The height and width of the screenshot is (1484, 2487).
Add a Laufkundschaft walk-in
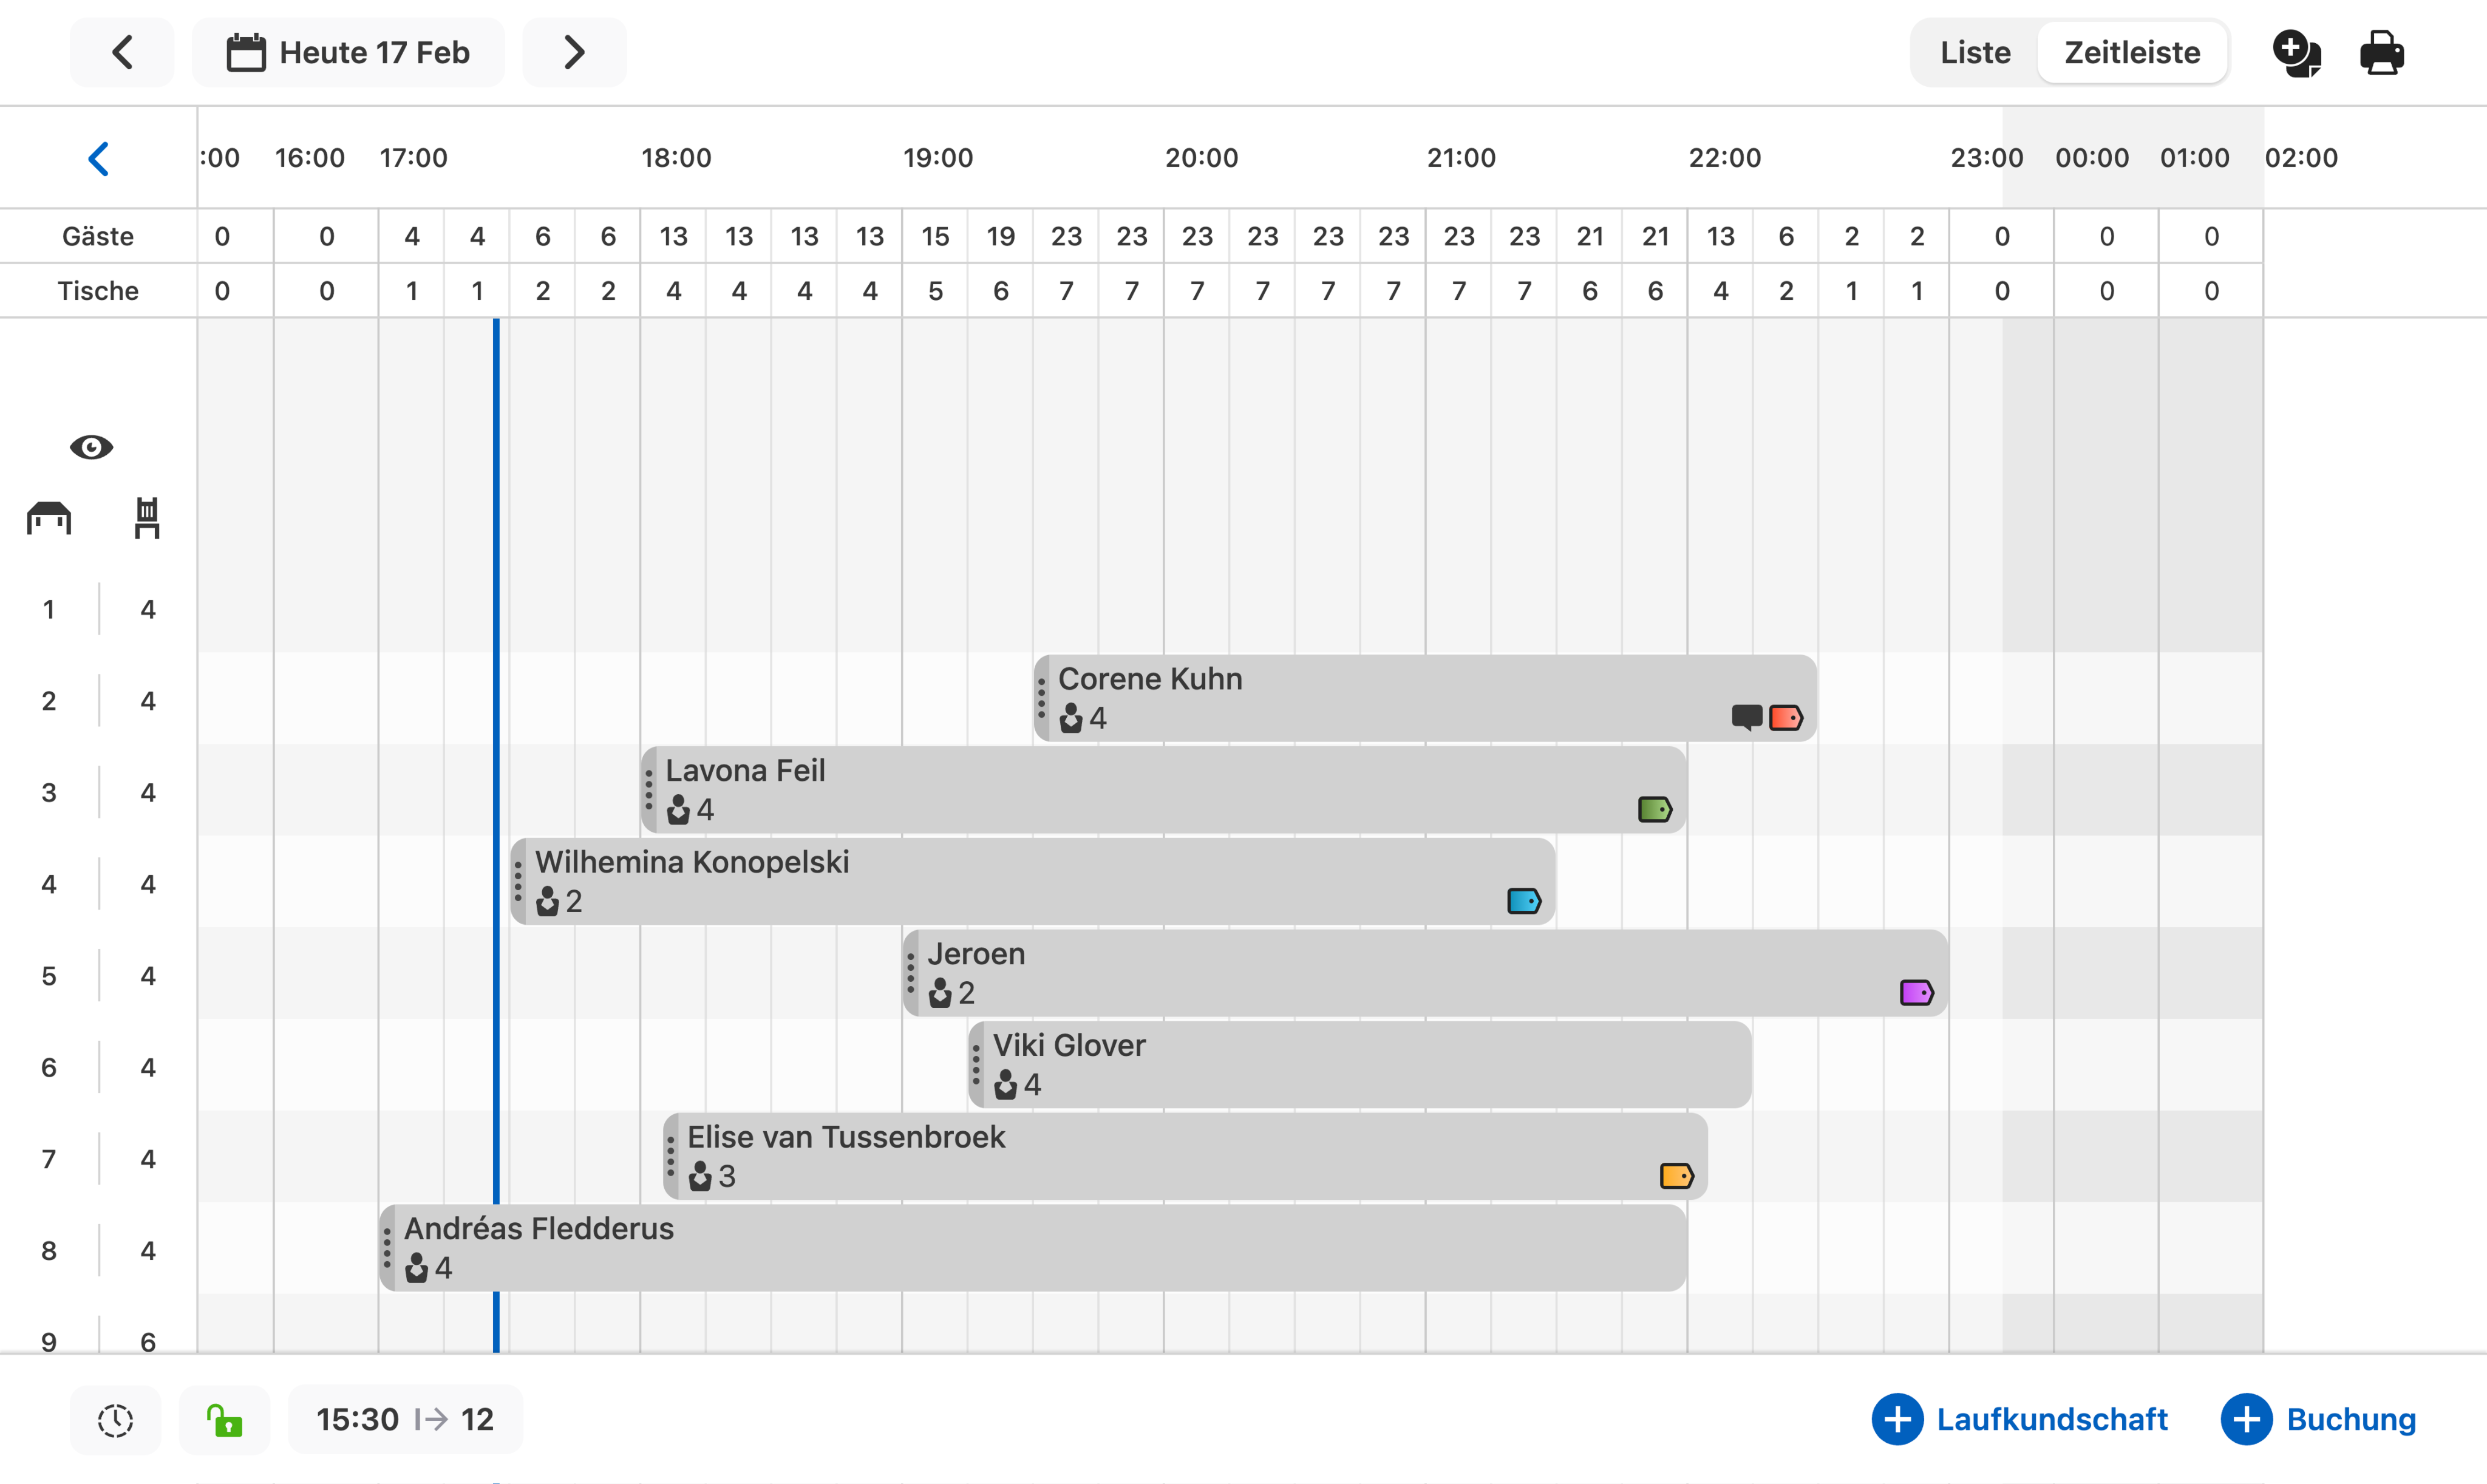coord(2021,1419)
